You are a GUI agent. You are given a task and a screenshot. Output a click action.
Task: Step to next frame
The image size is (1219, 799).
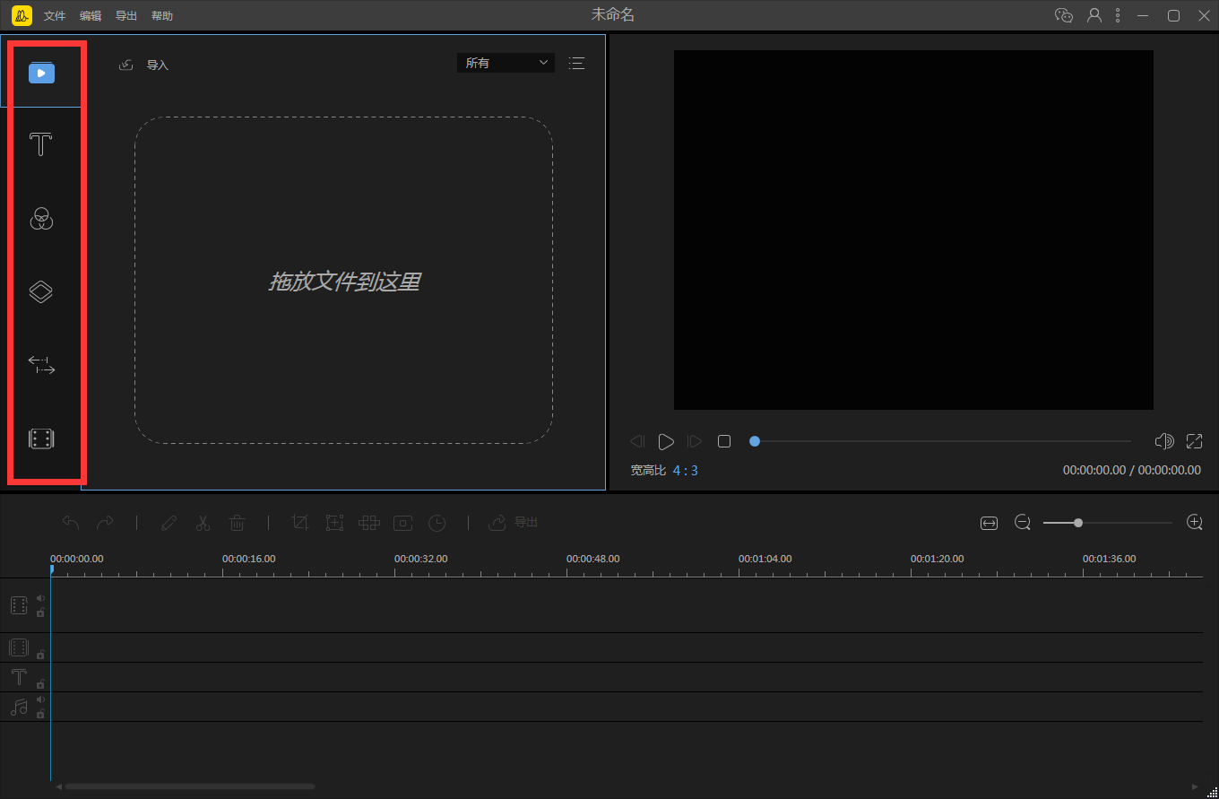694,441
